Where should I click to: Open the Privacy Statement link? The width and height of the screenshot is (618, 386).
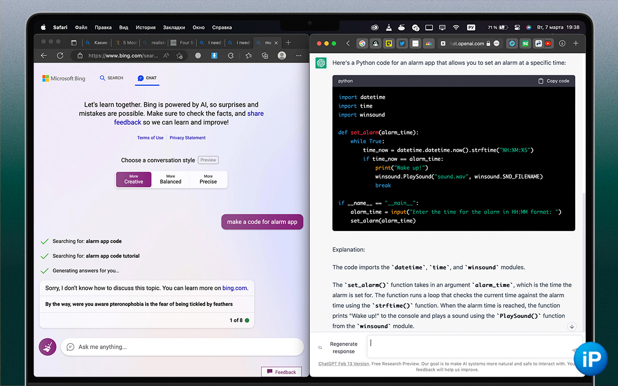187,138
